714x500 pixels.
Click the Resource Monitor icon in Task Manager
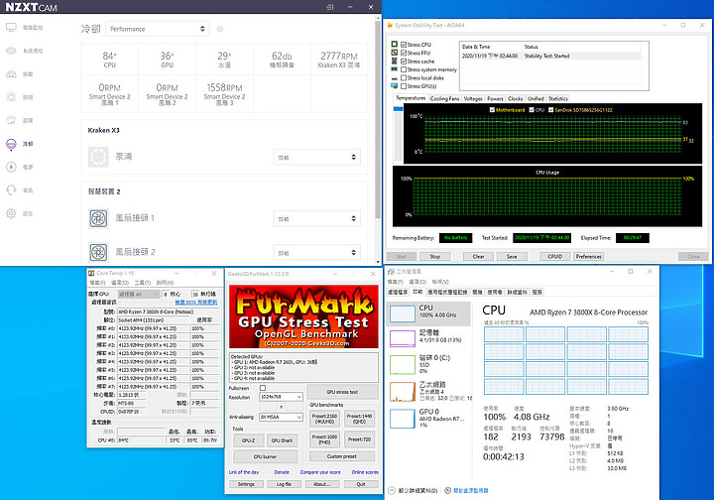(x=447, y=490)
